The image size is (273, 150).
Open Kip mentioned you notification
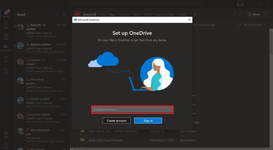coord(41,136)
